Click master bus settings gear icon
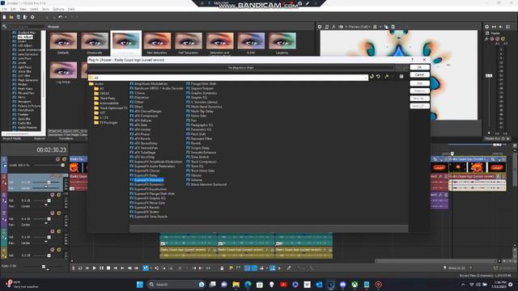 coord(487,27)
